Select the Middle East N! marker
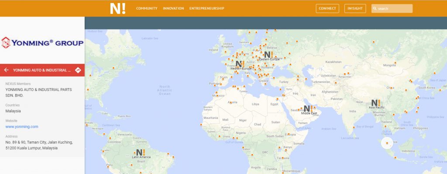 tap(308, 109)
